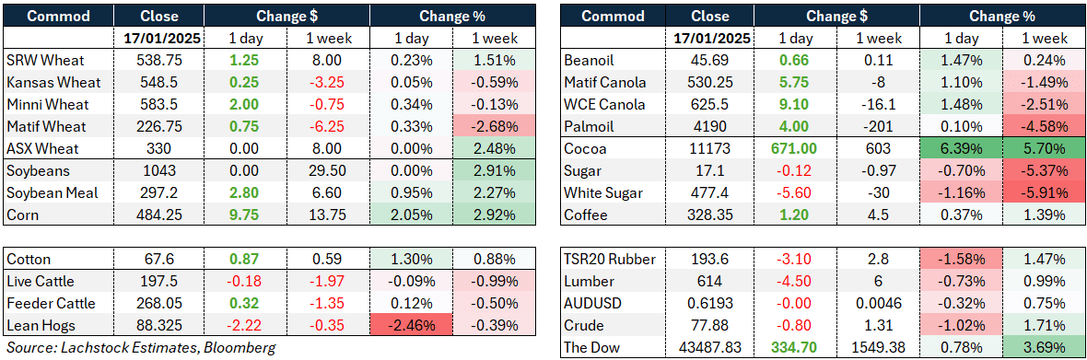Click the left table Change $ header
This screenshot has width=1087, height=360.
click(286, 16)
